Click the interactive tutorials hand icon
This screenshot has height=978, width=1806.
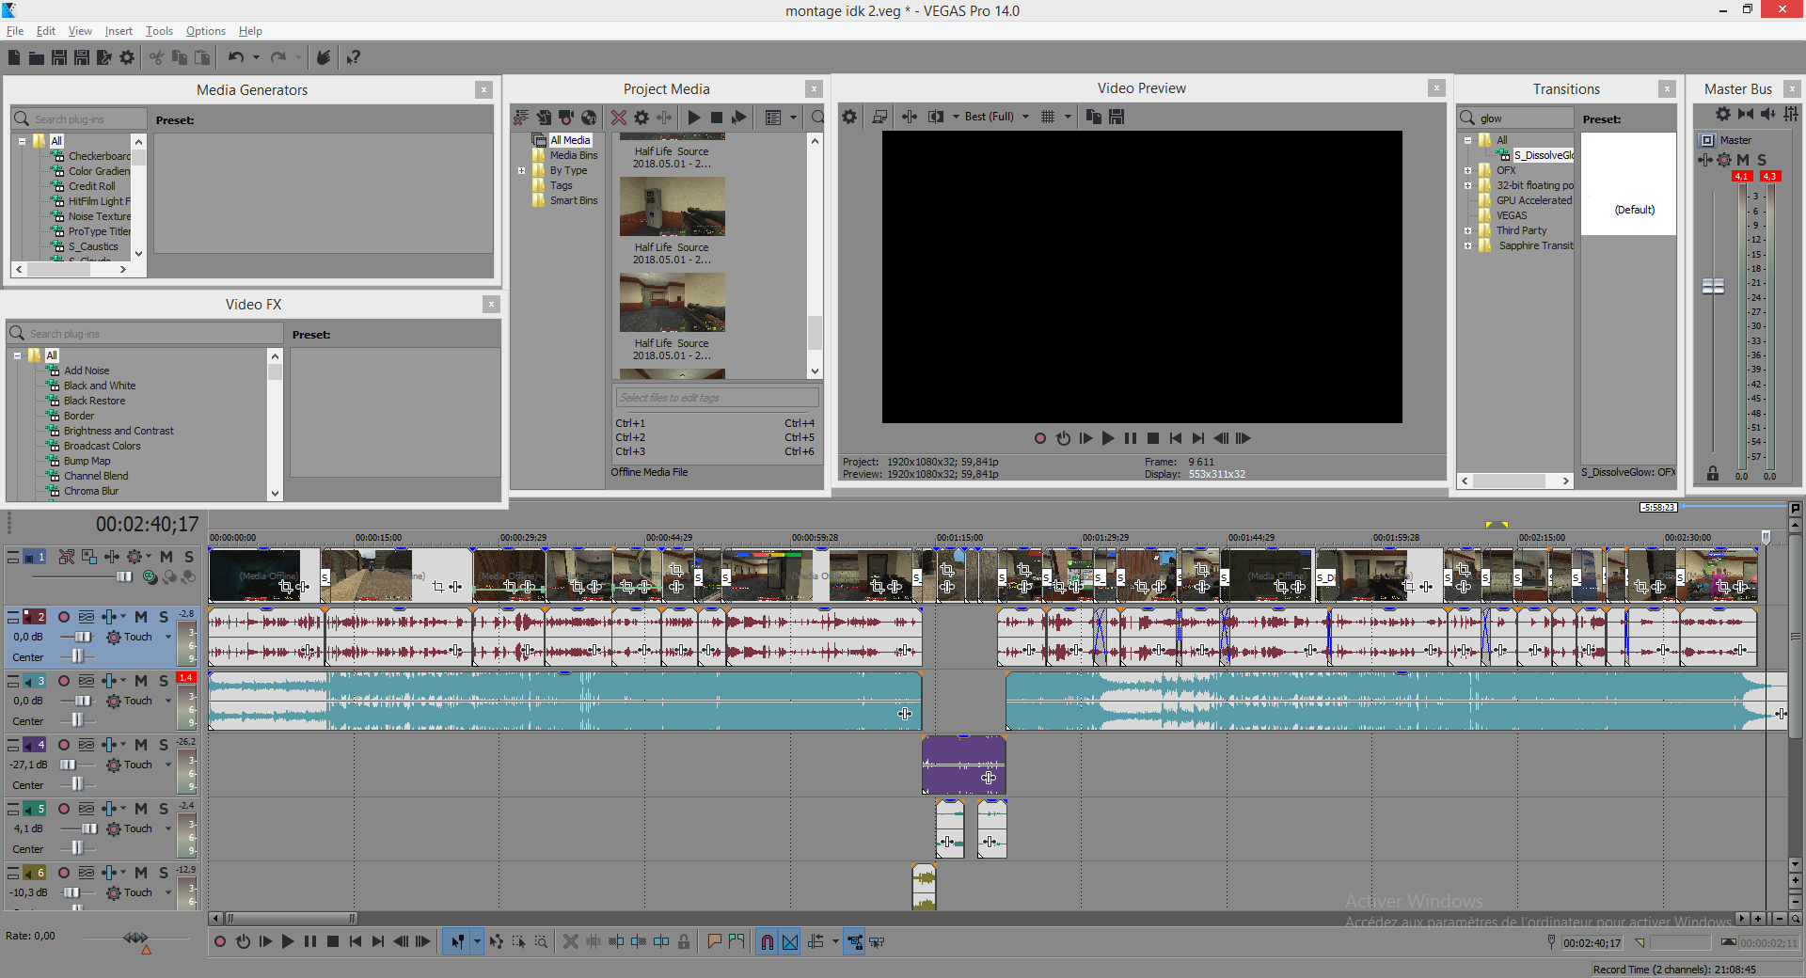323,57
